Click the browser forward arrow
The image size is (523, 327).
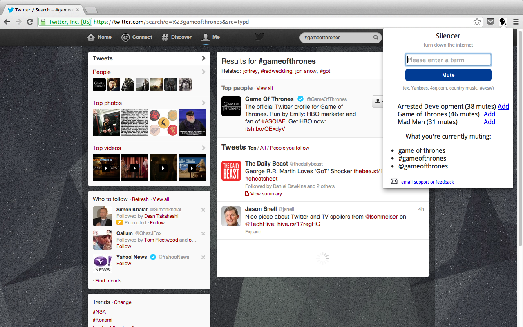[18, 22]
